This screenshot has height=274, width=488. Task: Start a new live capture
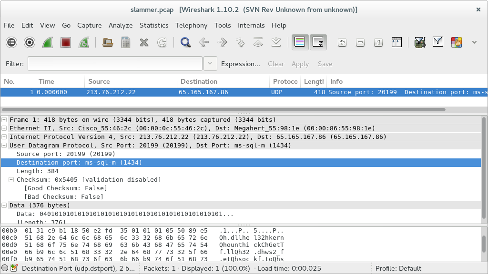pyautogui.click(x=48, y=42)
